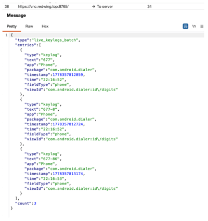Click the live_keylogs_batch type value
This screenshot has width=208, height=221.
click(x=55, y=40)
